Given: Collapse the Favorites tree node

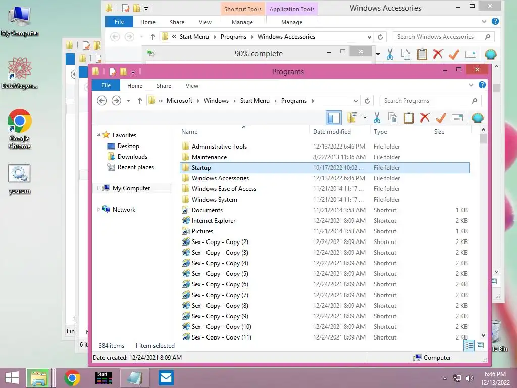Looking at the screenshot, I should [x=98, y=135].
